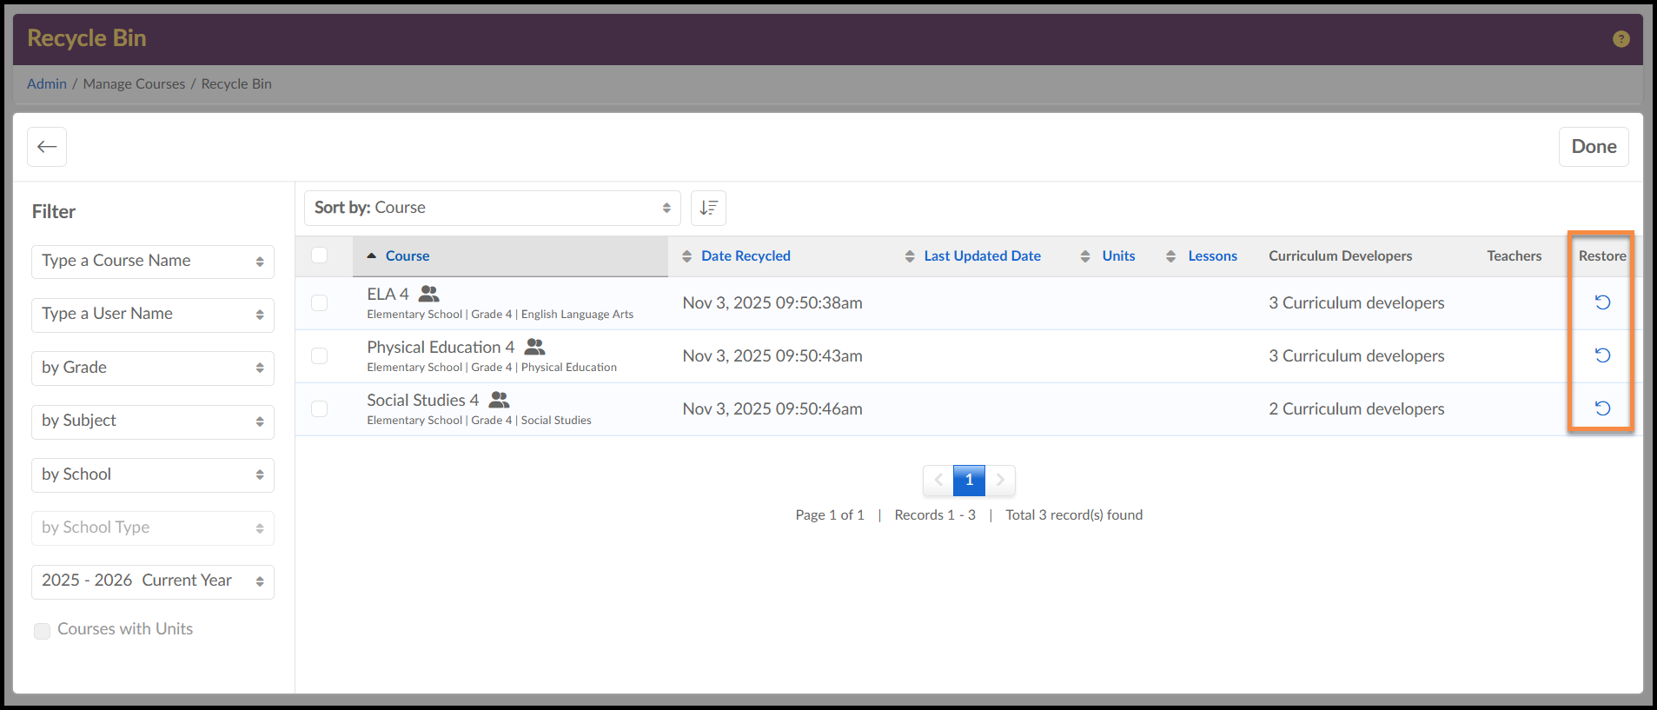Image resolution: width=1657 pixels, height=710 pixels.
Task: Select the ELA 4 row checkbox
Action: 320,302
